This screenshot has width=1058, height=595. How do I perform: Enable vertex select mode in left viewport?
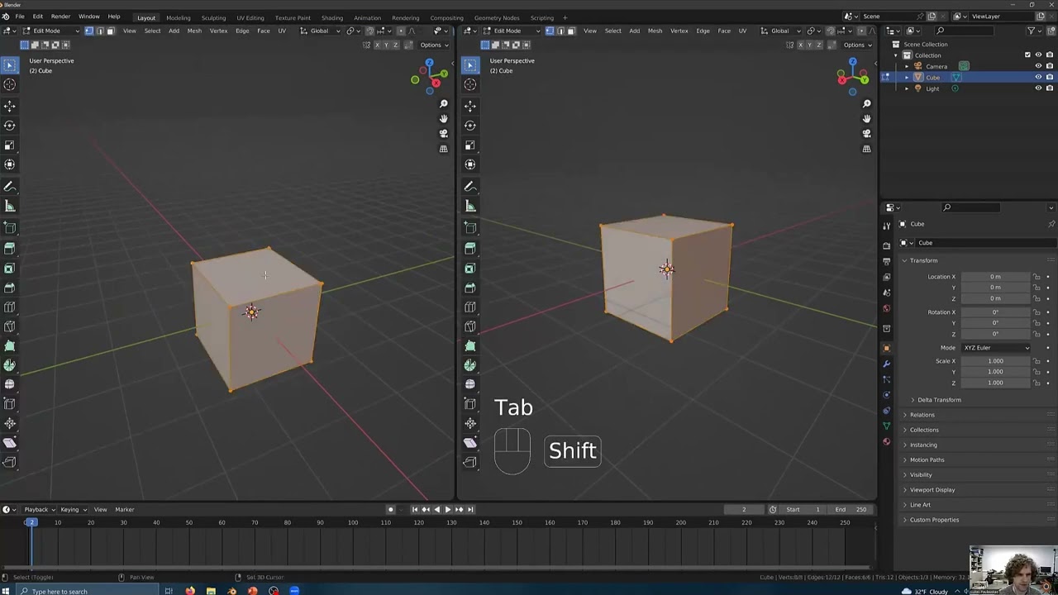(x=89, y=31)
